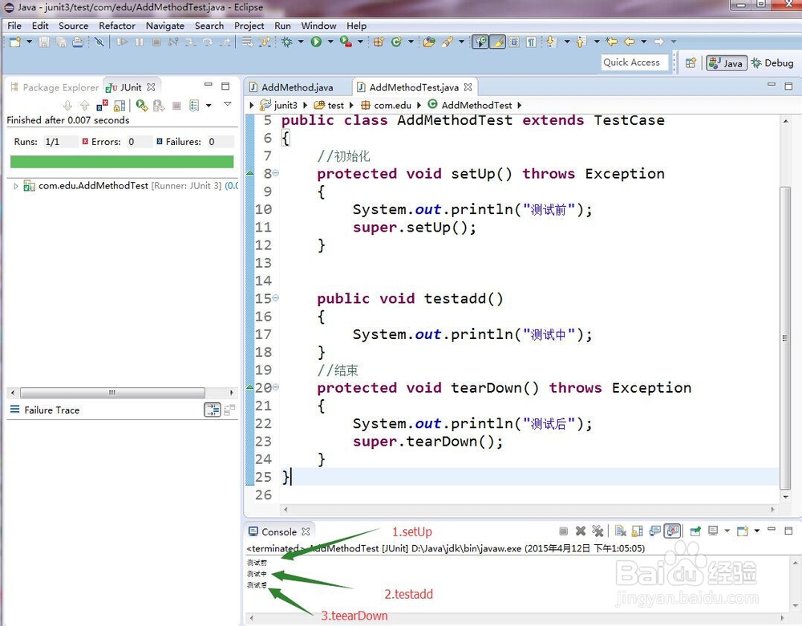Toggle Skip All Breakpoints
Image resolution: width=802 pixels, height=626 pixels.
[99, 42]
